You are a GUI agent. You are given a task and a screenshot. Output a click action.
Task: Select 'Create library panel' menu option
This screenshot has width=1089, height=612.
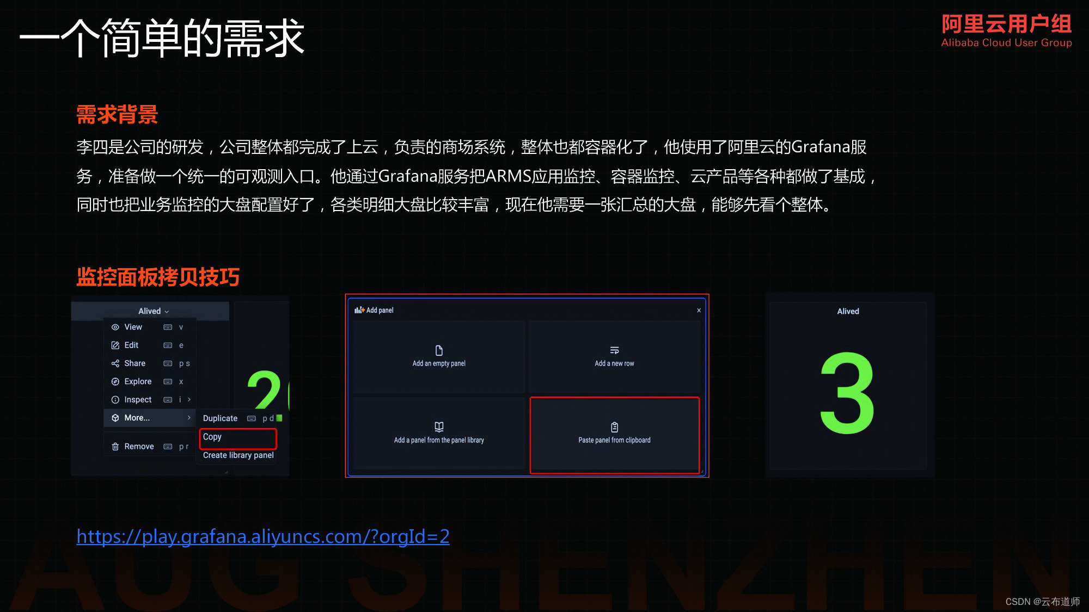[238, 455]
